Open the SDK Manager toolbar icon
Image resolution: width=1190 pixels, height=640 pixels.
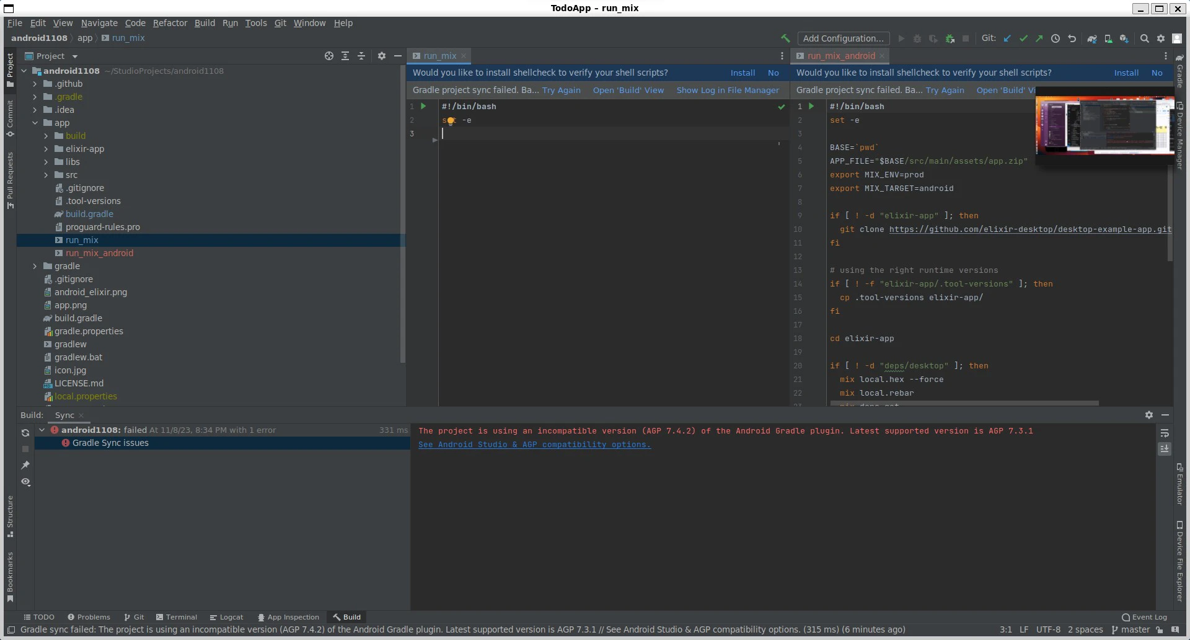1124,38
